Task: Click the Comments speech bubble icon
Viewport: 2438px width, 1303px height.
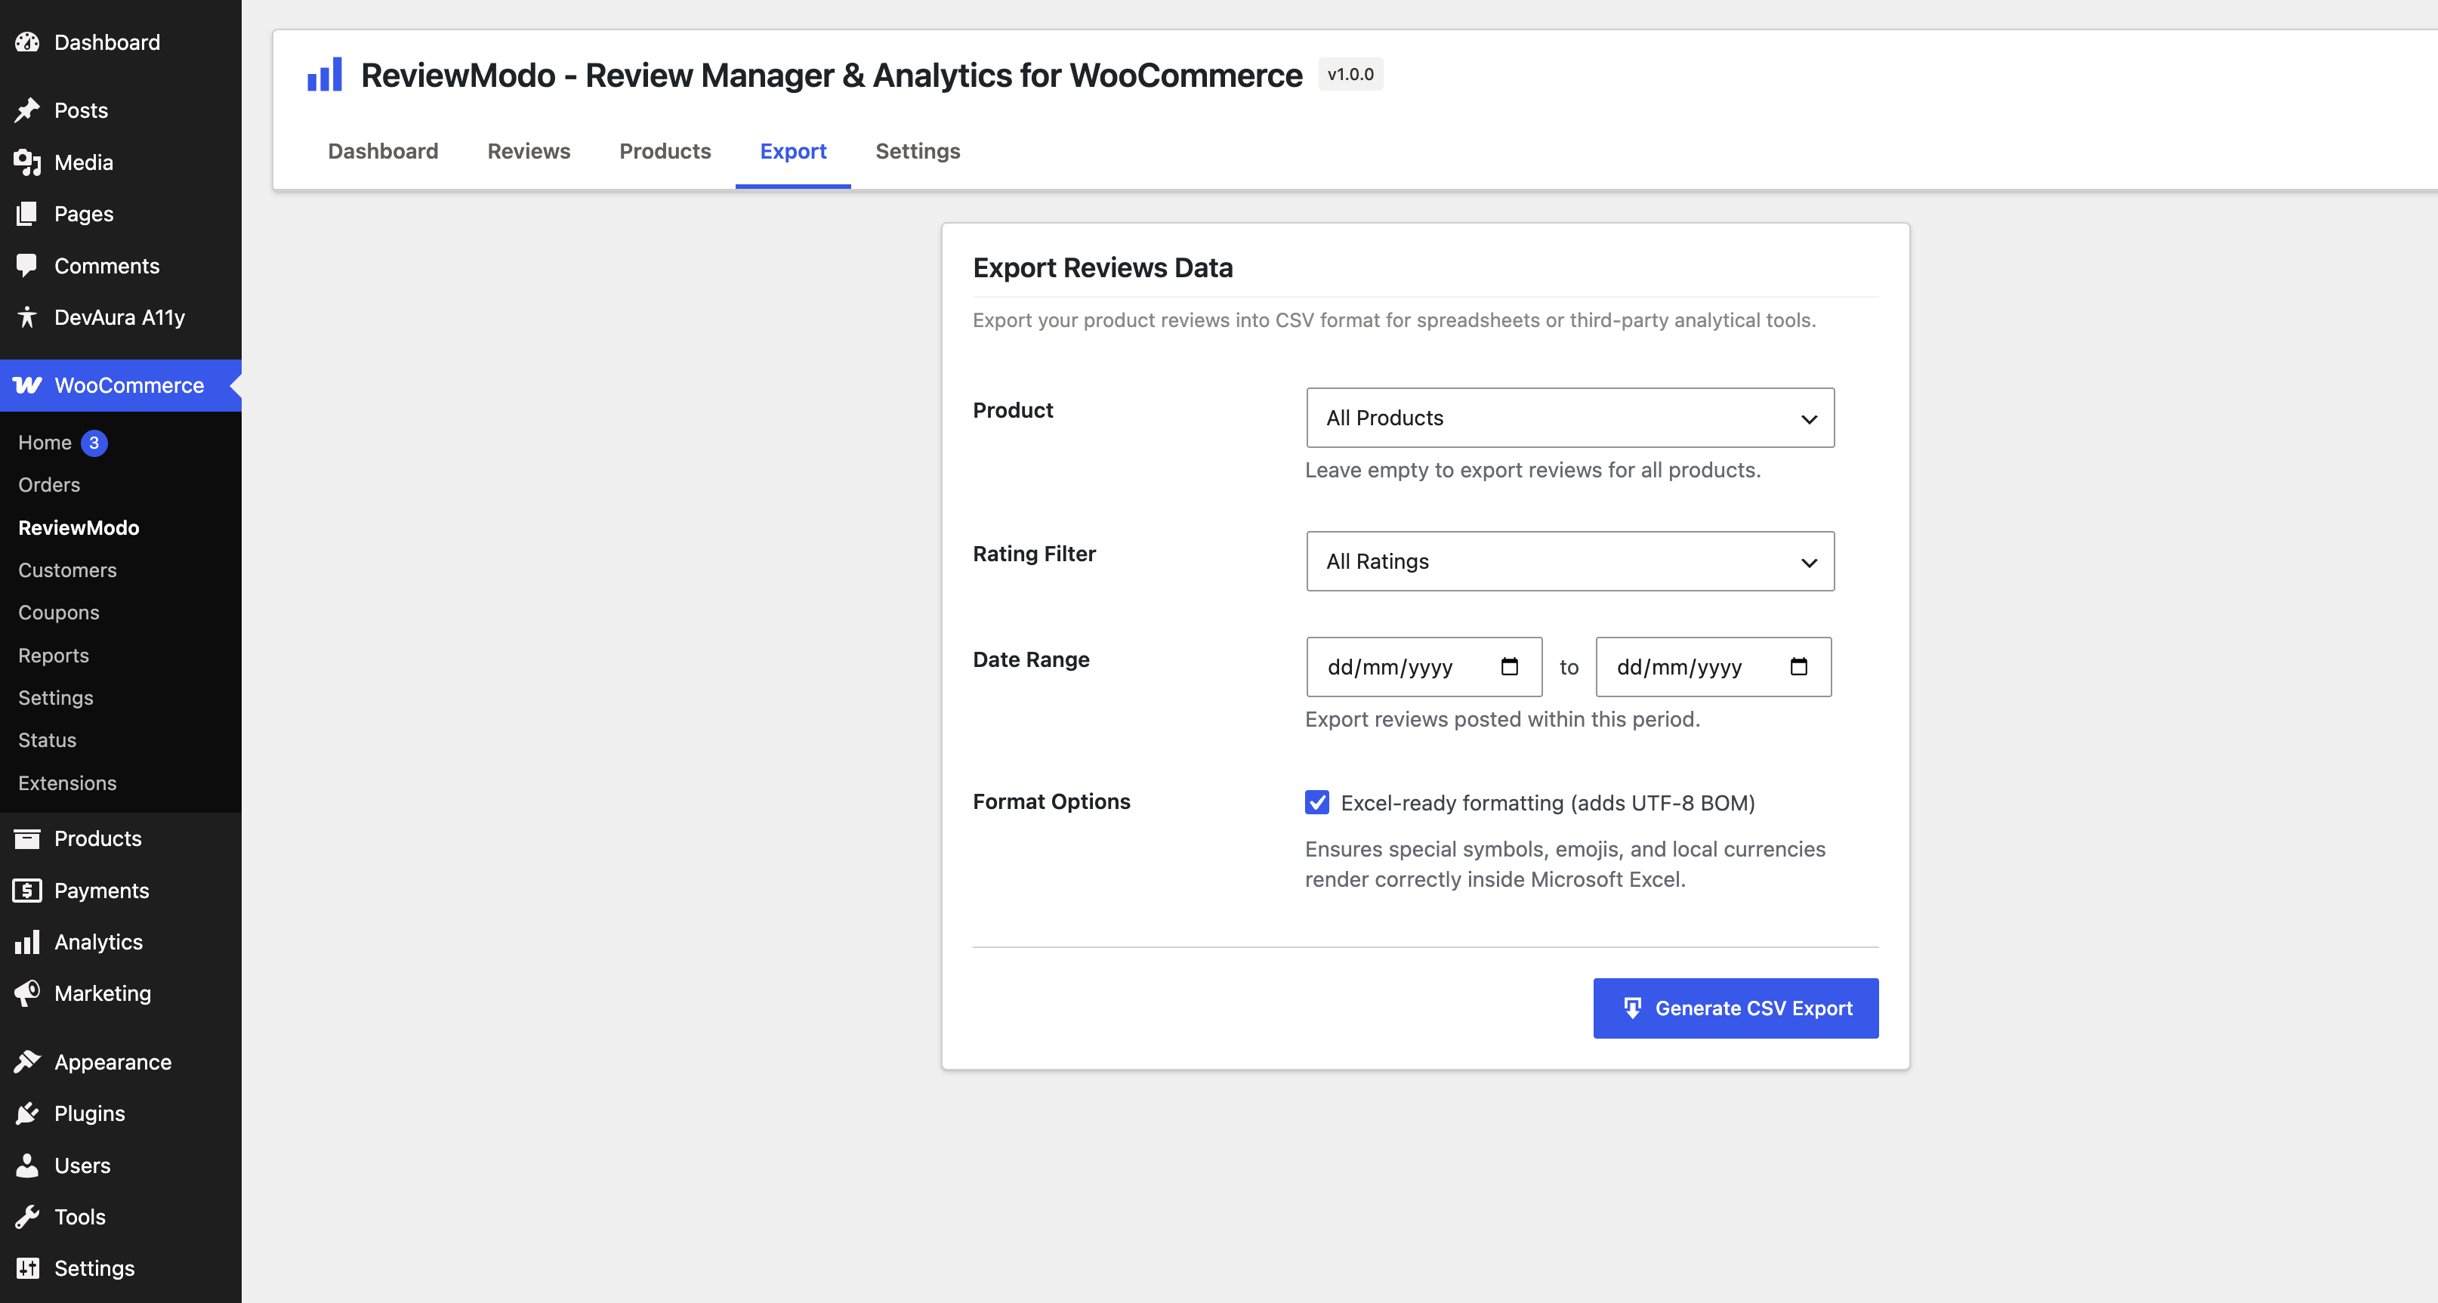Action: click(x=27, y=266)
